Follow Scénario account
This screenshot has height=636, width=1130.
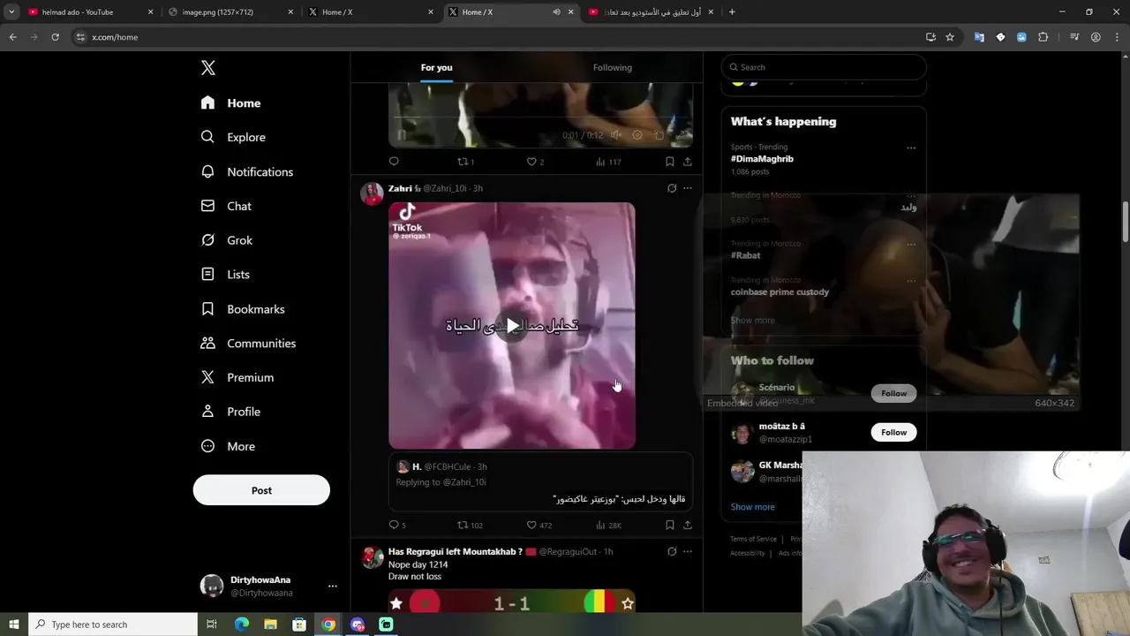(893, 393)
